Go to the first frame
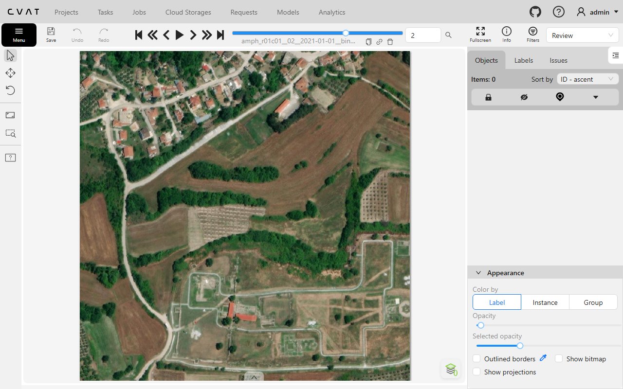The height and width of the screenshot is (389, 623). [x=139, y=35]
